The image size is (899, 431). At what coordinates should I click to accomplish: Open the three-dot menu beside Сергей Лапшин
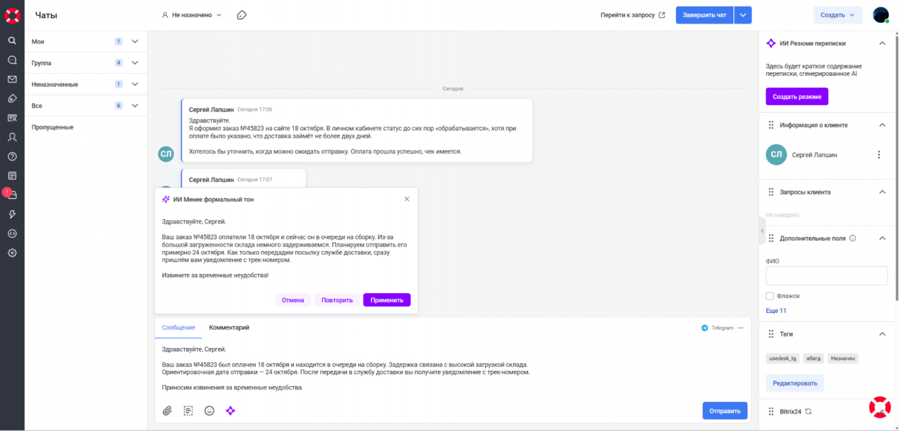click(x=879, y=155)
